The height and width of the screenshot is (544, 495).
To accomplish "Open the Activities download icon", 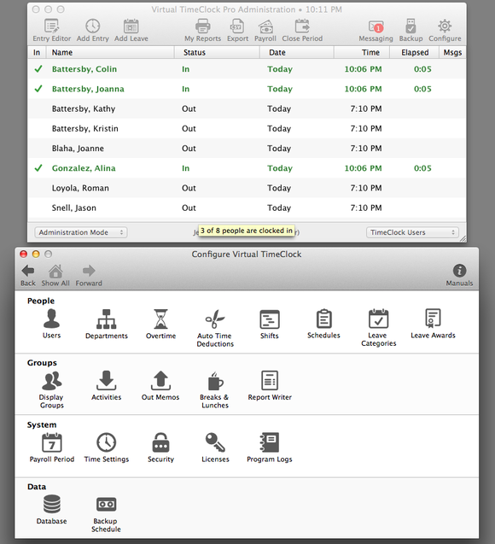I will point(106,381).
